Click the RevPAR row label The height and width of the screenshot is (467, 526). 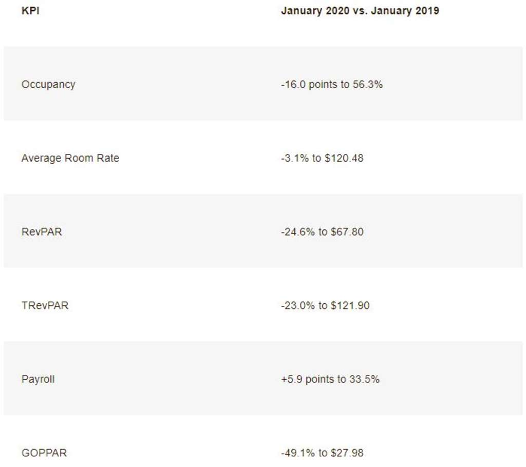(x=42, y=232)
